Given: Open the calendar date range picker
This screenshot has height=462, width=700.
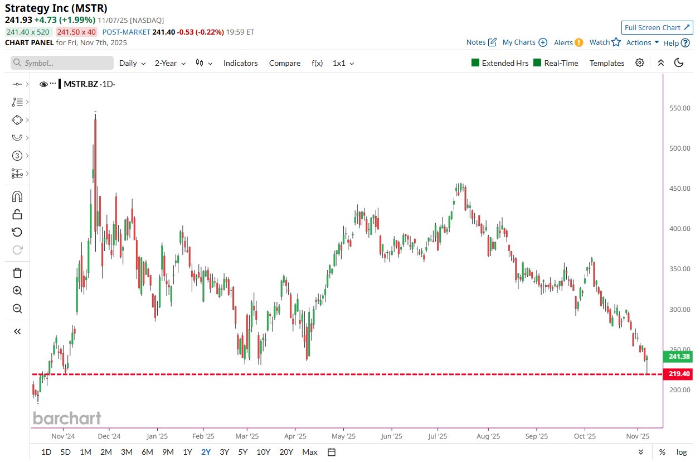Looking at the screenshot, I should pyautogui.click(x=332, y=452).
